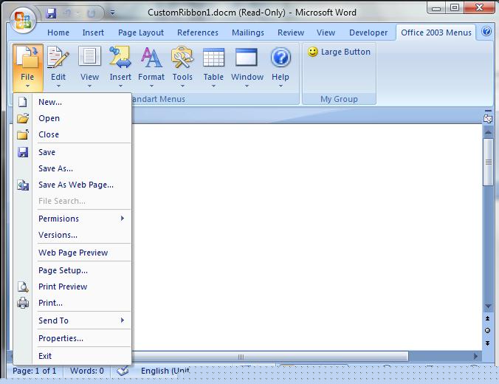Click the Insert menu icon in ribbon group

point(120,58)
